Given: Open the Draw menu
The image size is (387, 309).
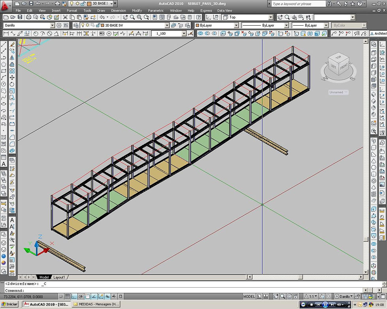Looking at the screenshot, I should [101, 11].
